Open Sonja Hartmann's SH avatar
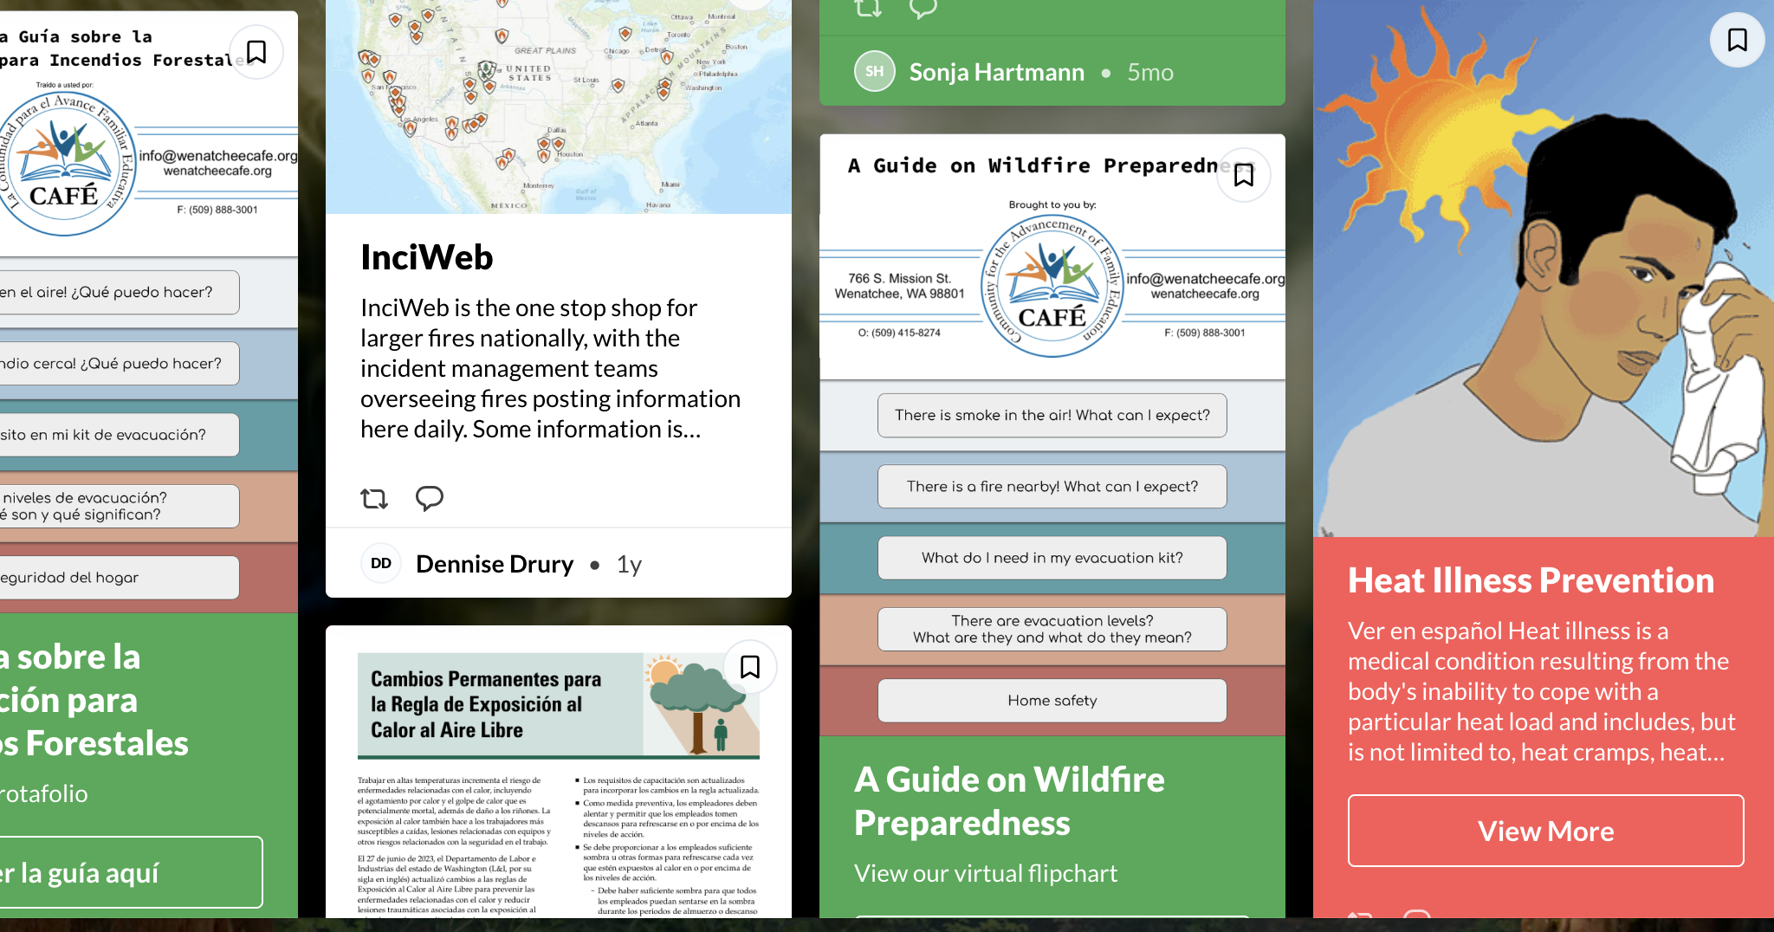Image resolution: width=1774 pixels, height=932 pixels. pos(875,72)
